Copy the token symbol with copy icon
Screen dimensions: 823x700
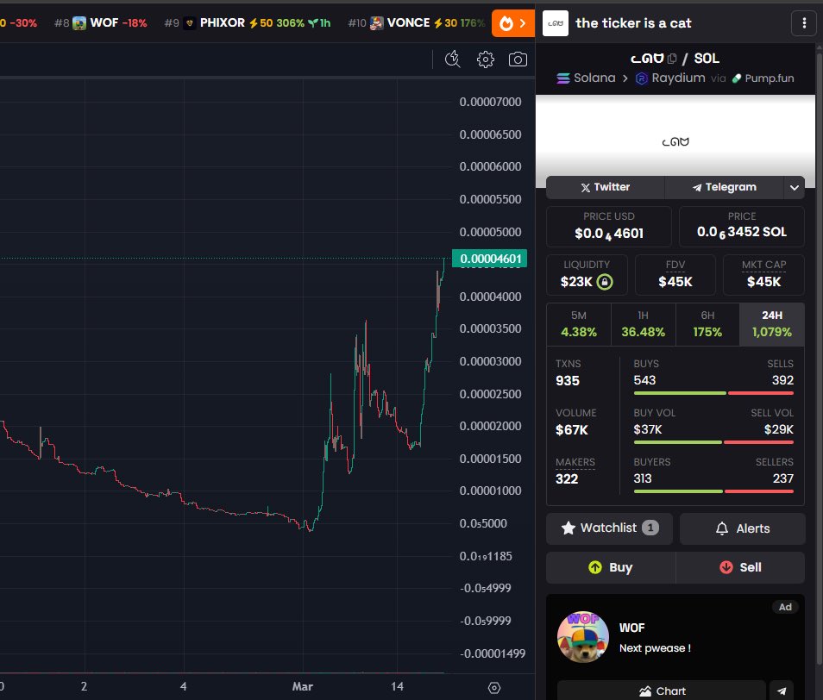(x=672, y=59)
